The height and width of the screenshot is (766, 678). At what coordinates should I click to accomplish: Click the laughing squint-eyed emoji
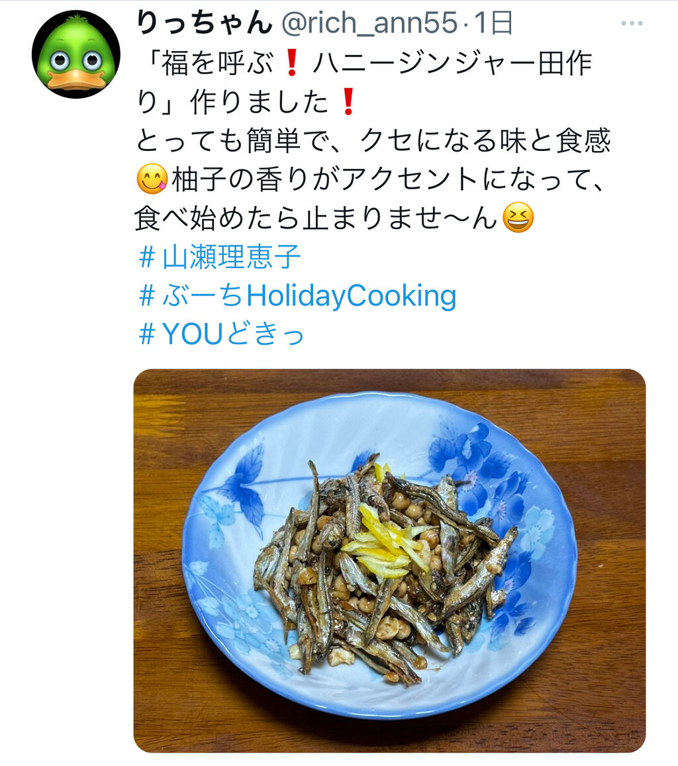(518, 217)
